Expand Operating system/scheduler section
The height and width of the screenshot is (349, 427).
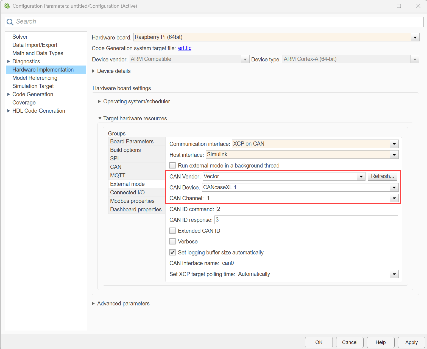point(99,101)
